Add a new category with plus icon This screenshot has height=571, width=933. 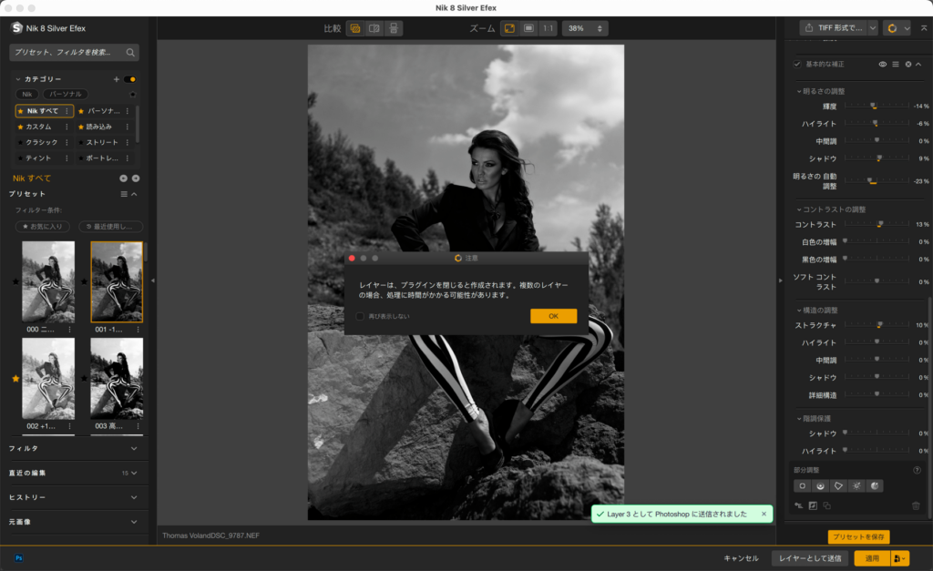pyautogui.click(x=116, y=79)
